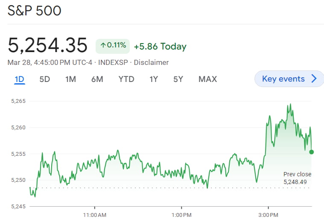This screenshot has width=324, height=222.
Task: Click the 5,248.49 previous close value
Action: pos(295,182)
